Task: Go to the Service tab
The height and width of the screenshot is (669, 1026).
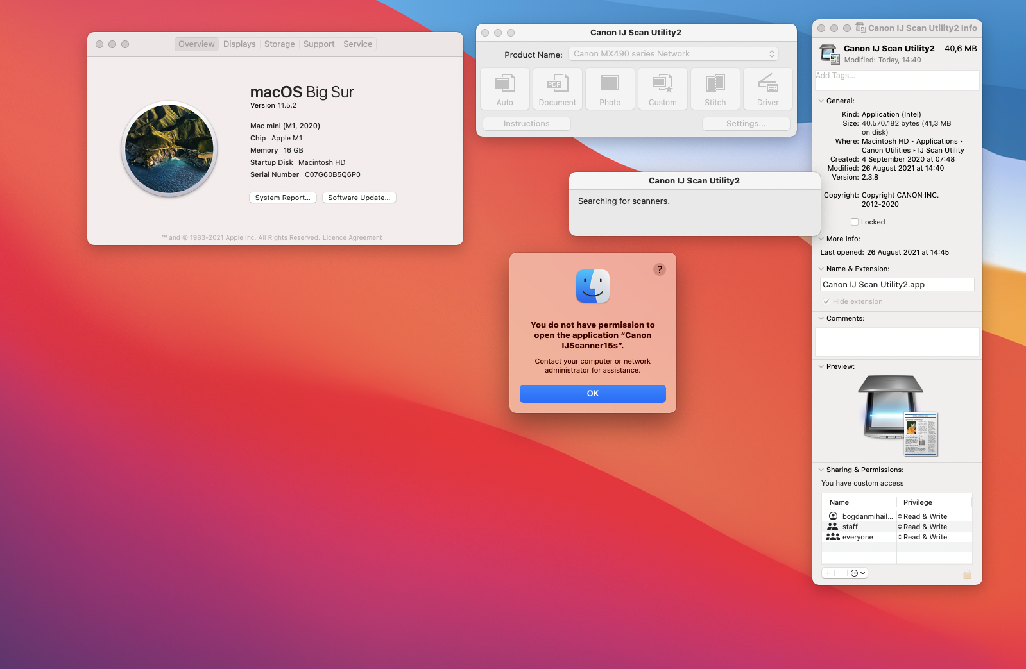Action: coord(357,44)
